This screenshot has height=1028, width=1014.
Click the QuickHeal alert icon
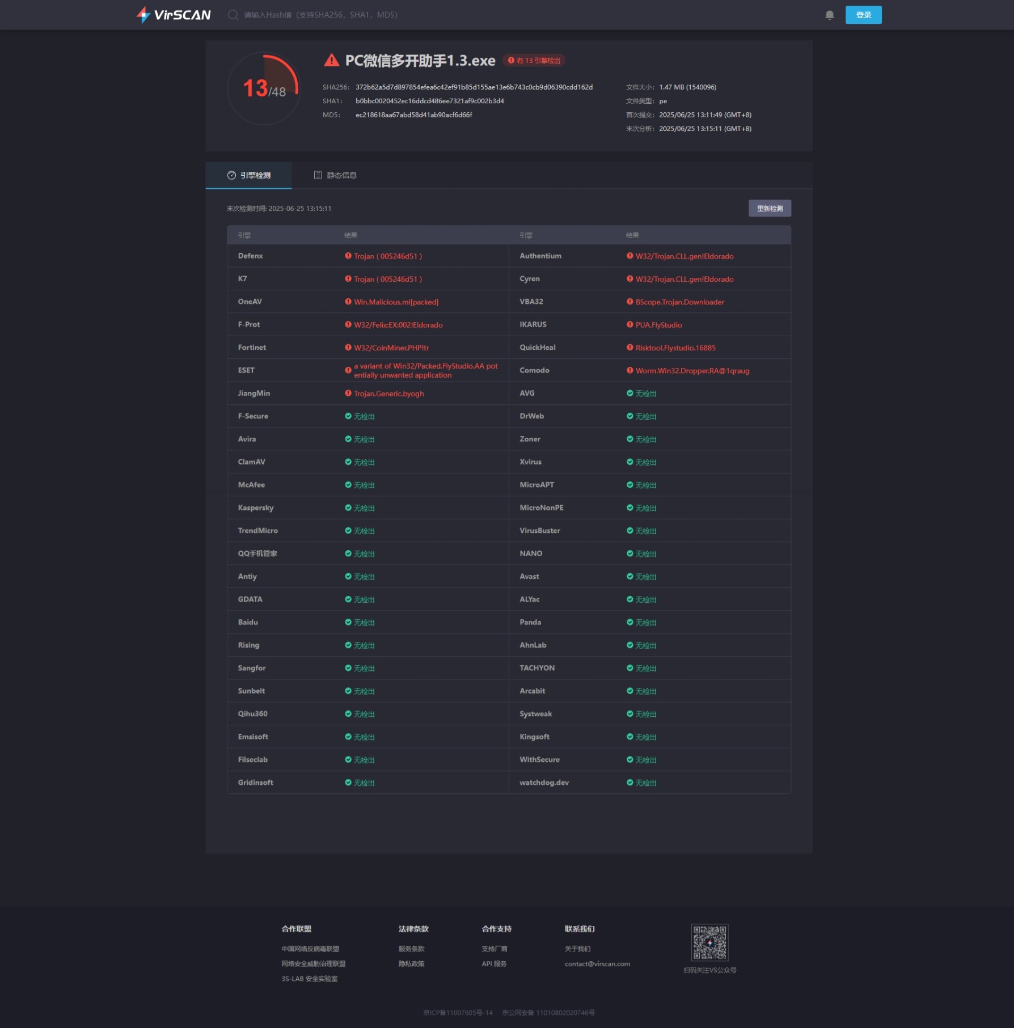(x=629, y=347)
